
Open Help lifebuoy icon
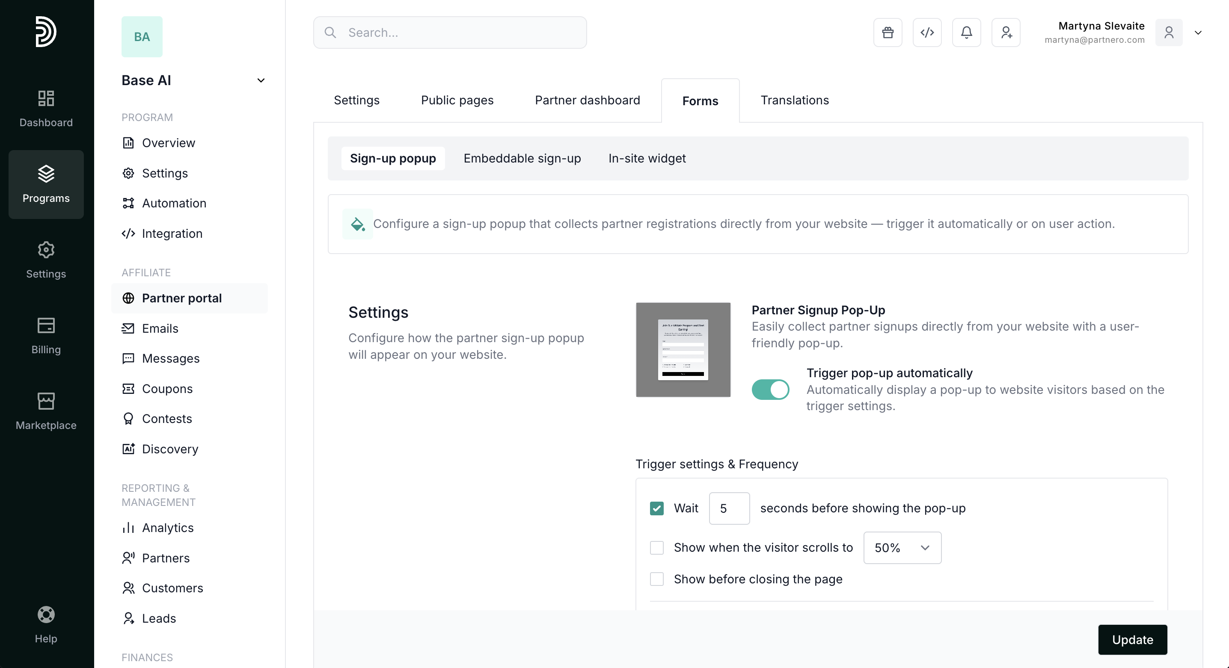46,624
